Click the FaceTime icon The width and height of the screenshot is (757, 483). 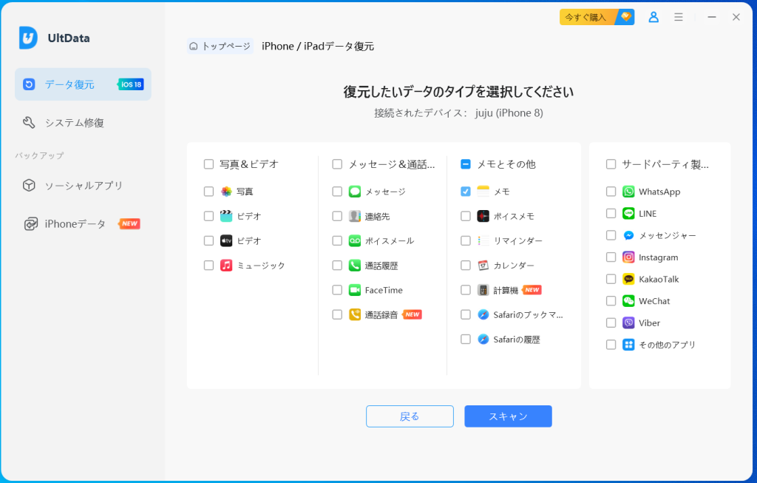354,290
